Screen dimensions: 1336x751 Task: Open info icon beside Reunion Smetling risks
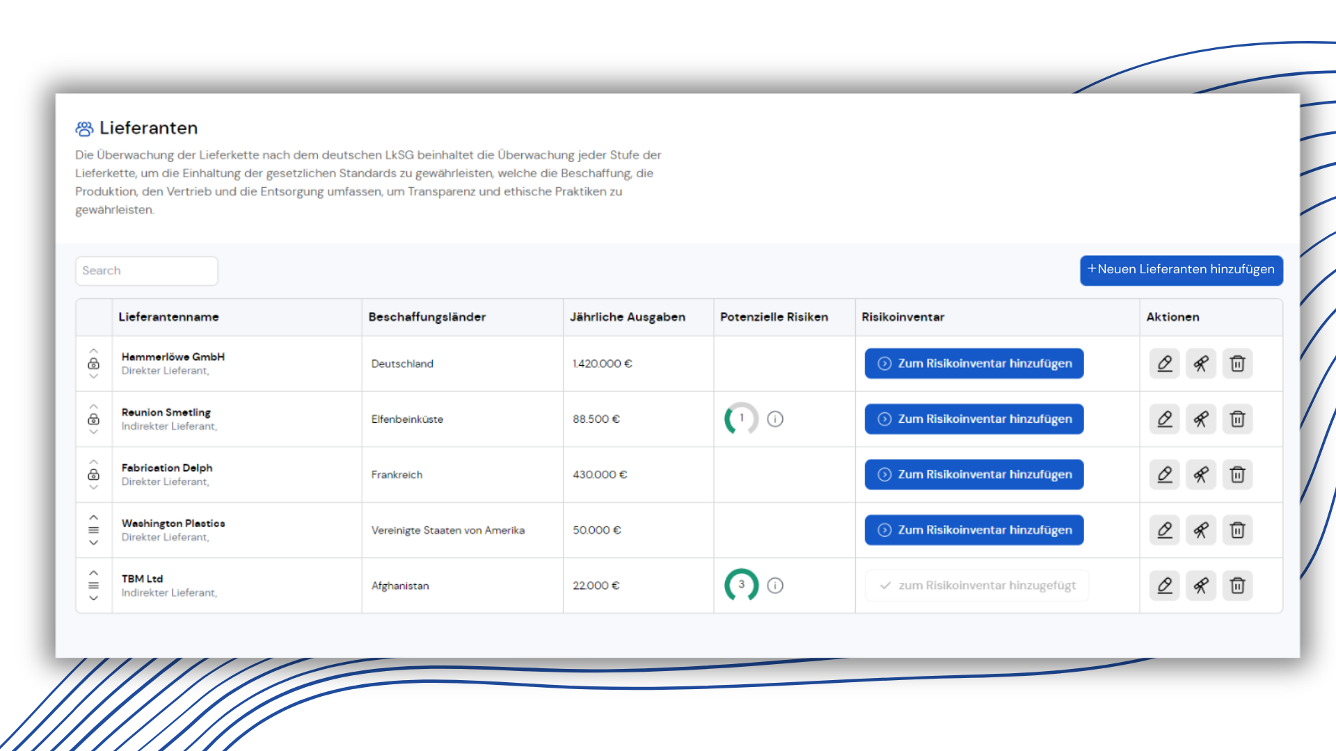tap(775, 419)
